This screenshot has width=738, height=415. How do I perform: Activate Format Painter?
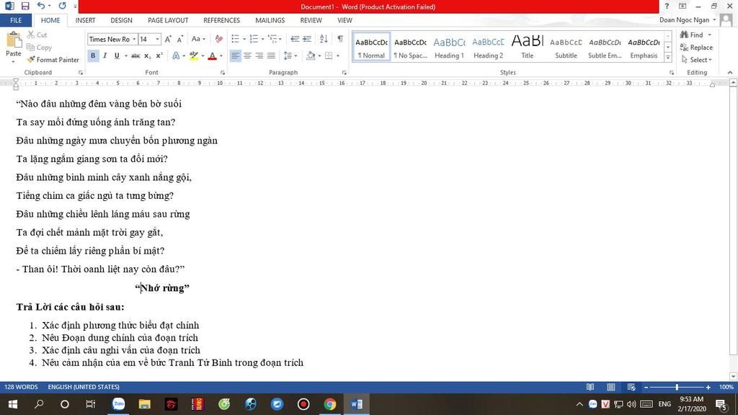[53, 60]
